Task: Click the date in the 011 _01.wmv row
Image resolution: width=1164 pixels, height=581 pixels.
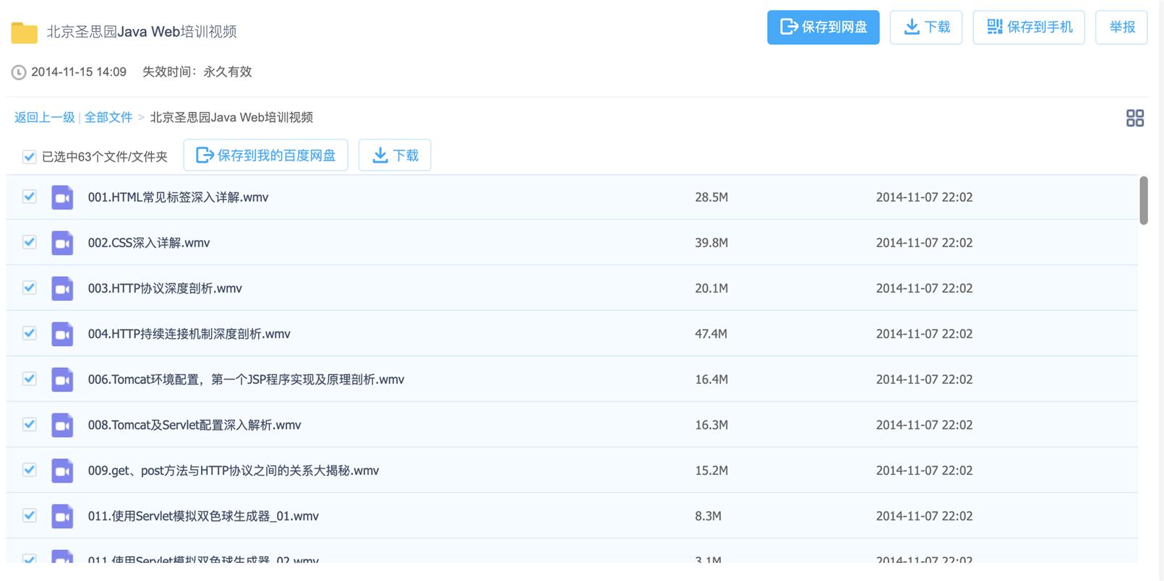Action: click(x=924, y=516)
